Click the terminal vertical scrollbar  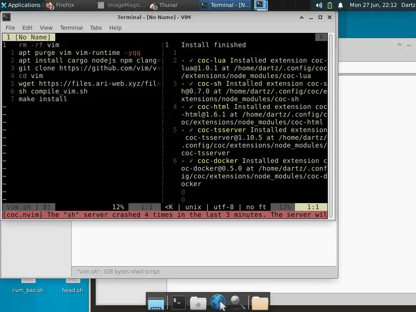[331, 126]
